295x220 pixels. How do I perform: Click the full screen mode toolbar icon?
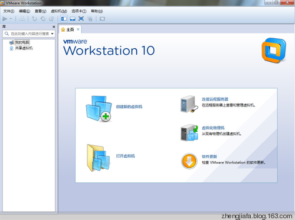click(81, 19)
